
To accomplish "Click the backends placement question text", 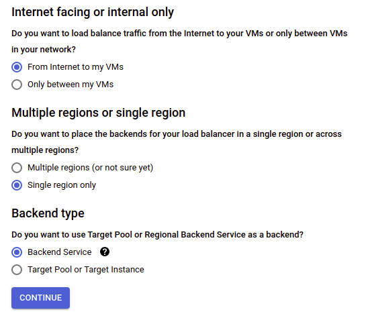I will [x=177, y=142].
